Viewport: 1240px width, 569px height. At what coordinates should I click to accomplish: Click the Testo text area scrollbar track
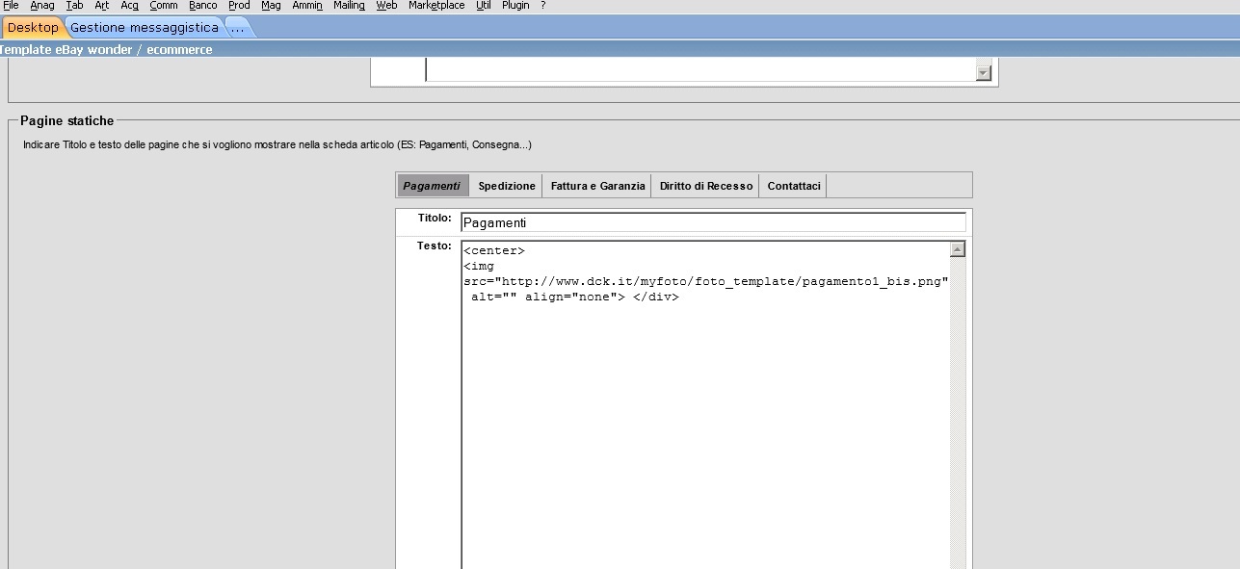tap(958, 414)
